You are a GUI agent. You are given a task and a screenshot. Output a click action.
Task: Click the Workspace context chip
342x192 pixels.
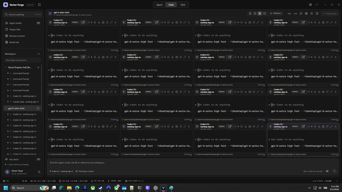point(85,171)
